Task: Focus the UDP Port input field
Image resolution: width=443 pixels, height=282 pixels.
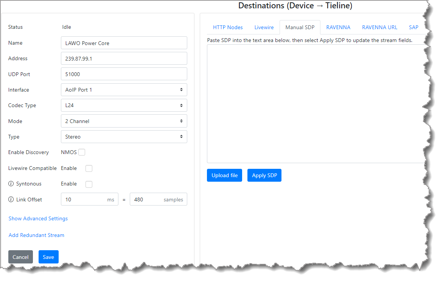Action: coord(124,74)
